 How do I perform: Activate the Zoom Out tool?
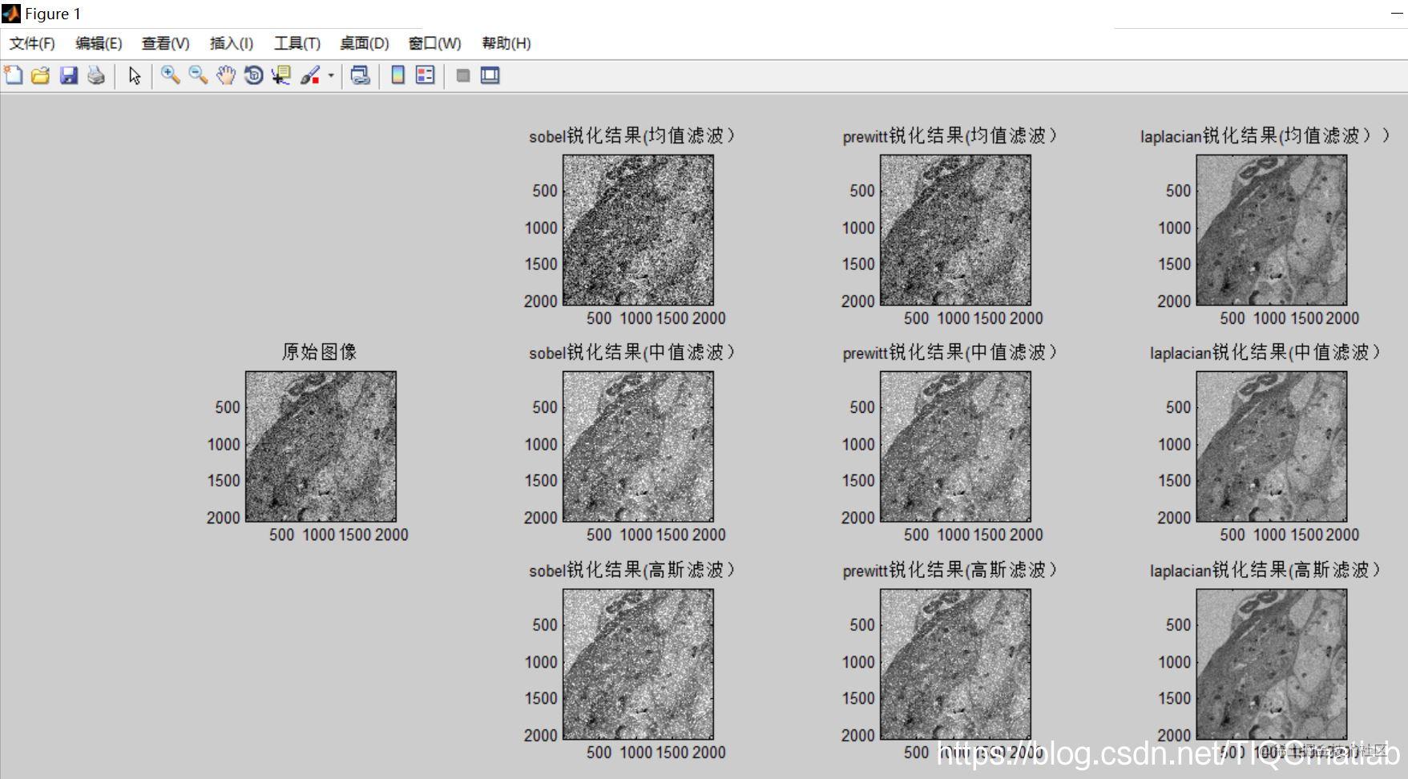click(199, 75)
